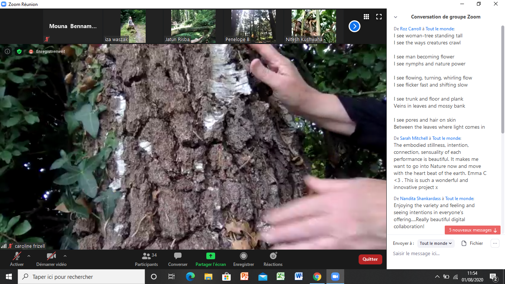
Task: Switch to gallery grid view icon
Action: (x=366, y=17)
